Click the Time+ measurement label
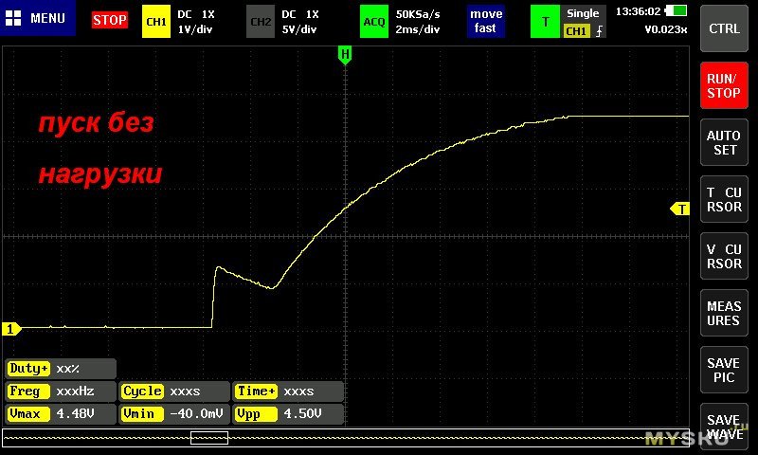758x455 pixels. [256, 391]
